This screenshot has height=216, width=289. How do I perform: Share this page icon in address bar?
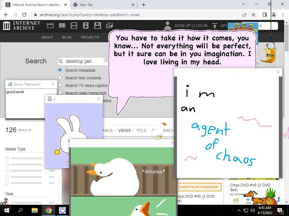[244, 15]
